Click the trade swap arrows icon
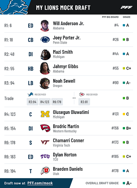This screenshot has width=137, height=188. coord(74,98)
